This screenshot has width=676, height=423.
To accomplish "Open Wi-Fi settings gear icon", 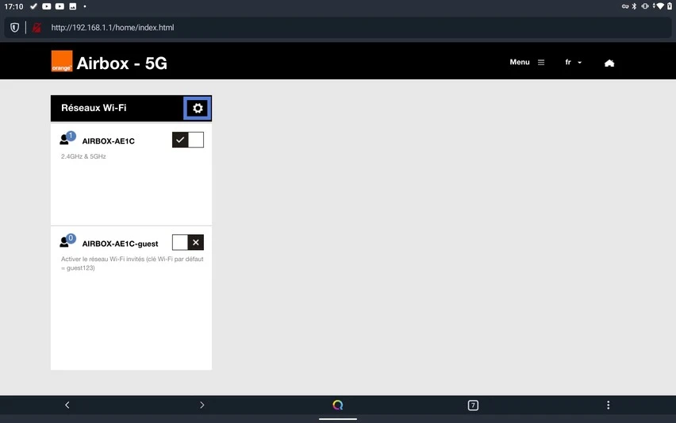I will 198,108.
